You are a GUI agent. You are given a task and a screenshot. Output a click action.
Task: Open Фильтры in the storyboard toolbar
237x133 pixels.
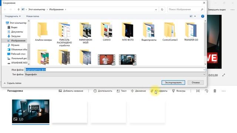pos(178,91)
